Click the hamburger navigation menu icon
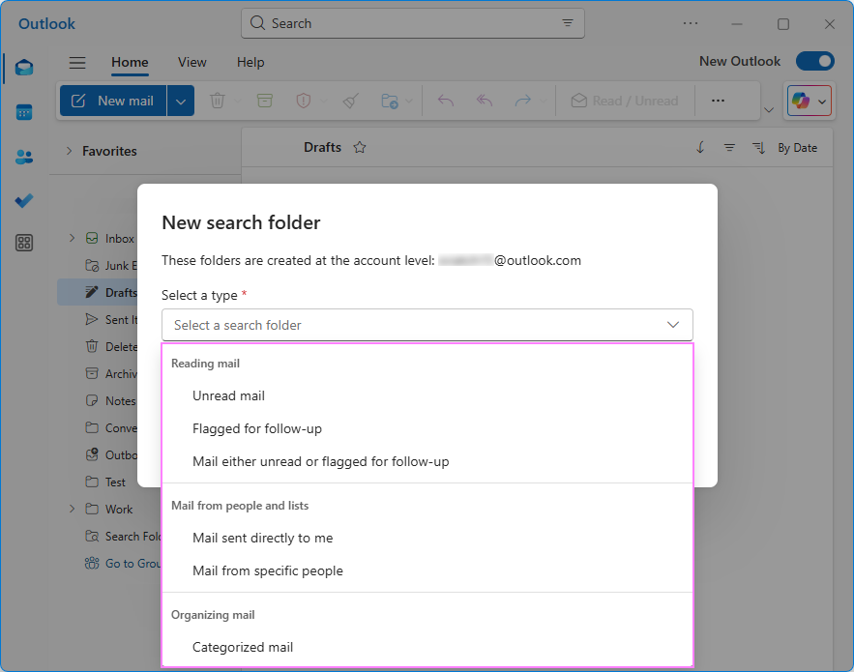The height and width of the screenshot is (672, 854). pyautogui.click(x=77, y=63)
